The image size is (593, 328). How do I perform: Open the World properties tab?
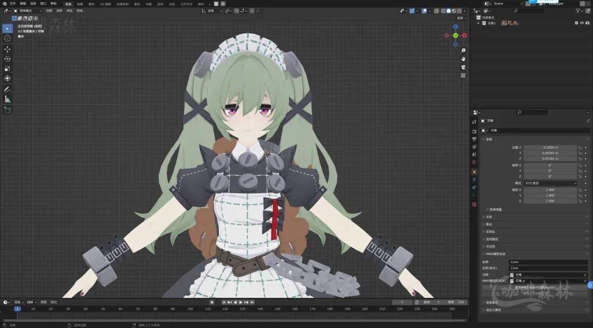coord(474,162)
